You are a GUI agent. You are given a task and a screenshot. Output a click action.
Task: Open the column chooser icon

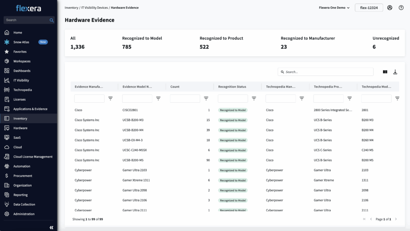[x=385, y=72]
